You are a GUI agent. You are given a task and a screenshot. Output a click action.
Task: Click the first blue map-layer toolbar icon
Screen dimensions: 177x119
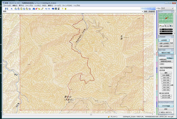(16, 9)
